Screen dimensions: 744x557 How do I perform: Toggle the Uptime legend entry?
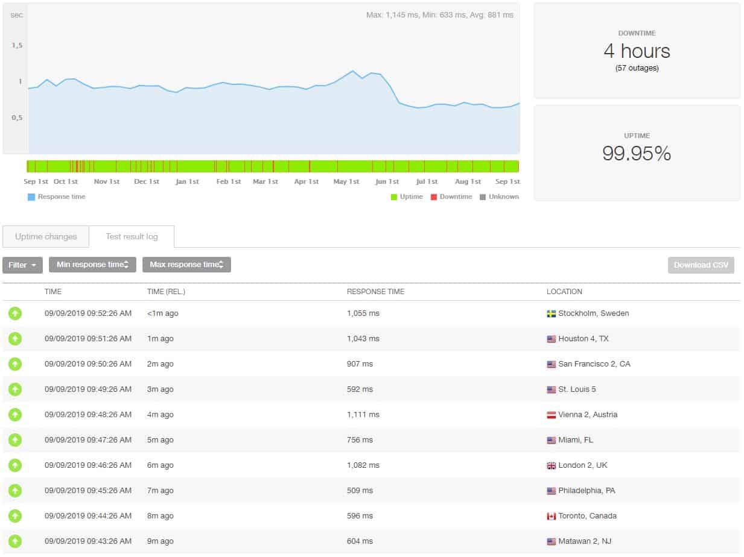tap(407, 197)
